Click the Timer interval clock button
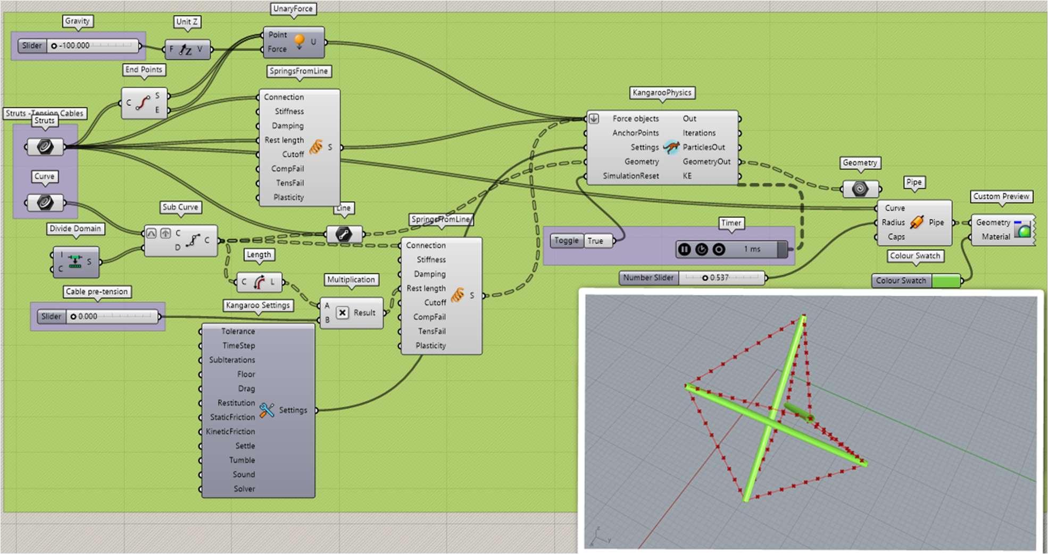 pos(701,249)
